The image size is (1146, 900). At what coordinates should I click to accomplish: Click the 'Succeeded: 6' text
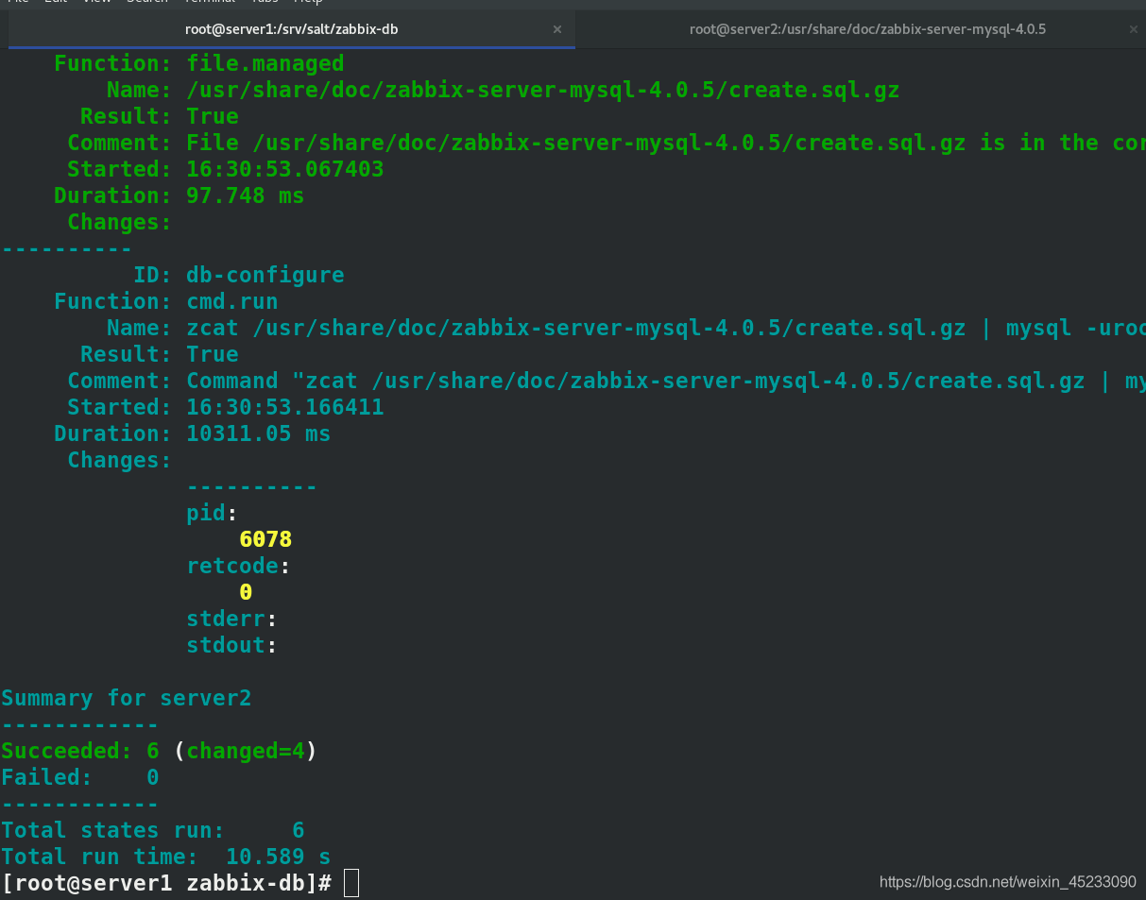pyautogui.click(x=80, y=751)
